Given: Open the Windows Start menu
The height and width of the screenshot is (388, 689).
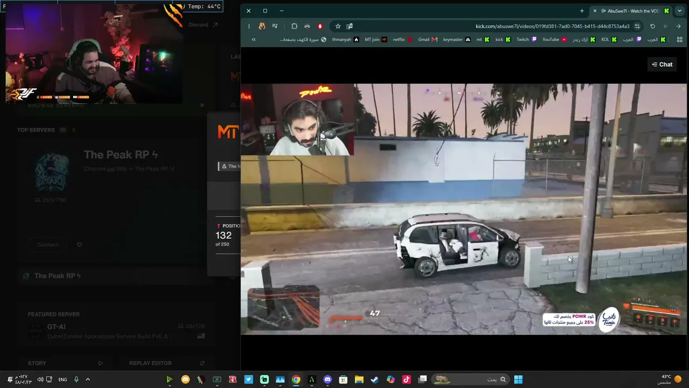Looking at the screenshot, I should (x=518, y=379).
